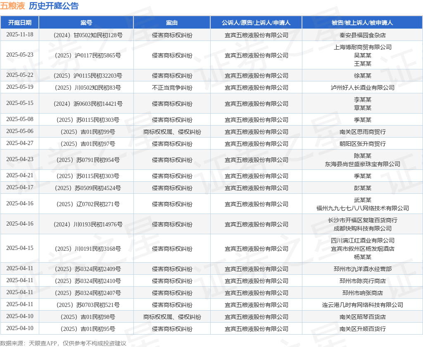
Task: Click defendant 四川满江红酒业有限公司
Action: (x=363, y=240)
